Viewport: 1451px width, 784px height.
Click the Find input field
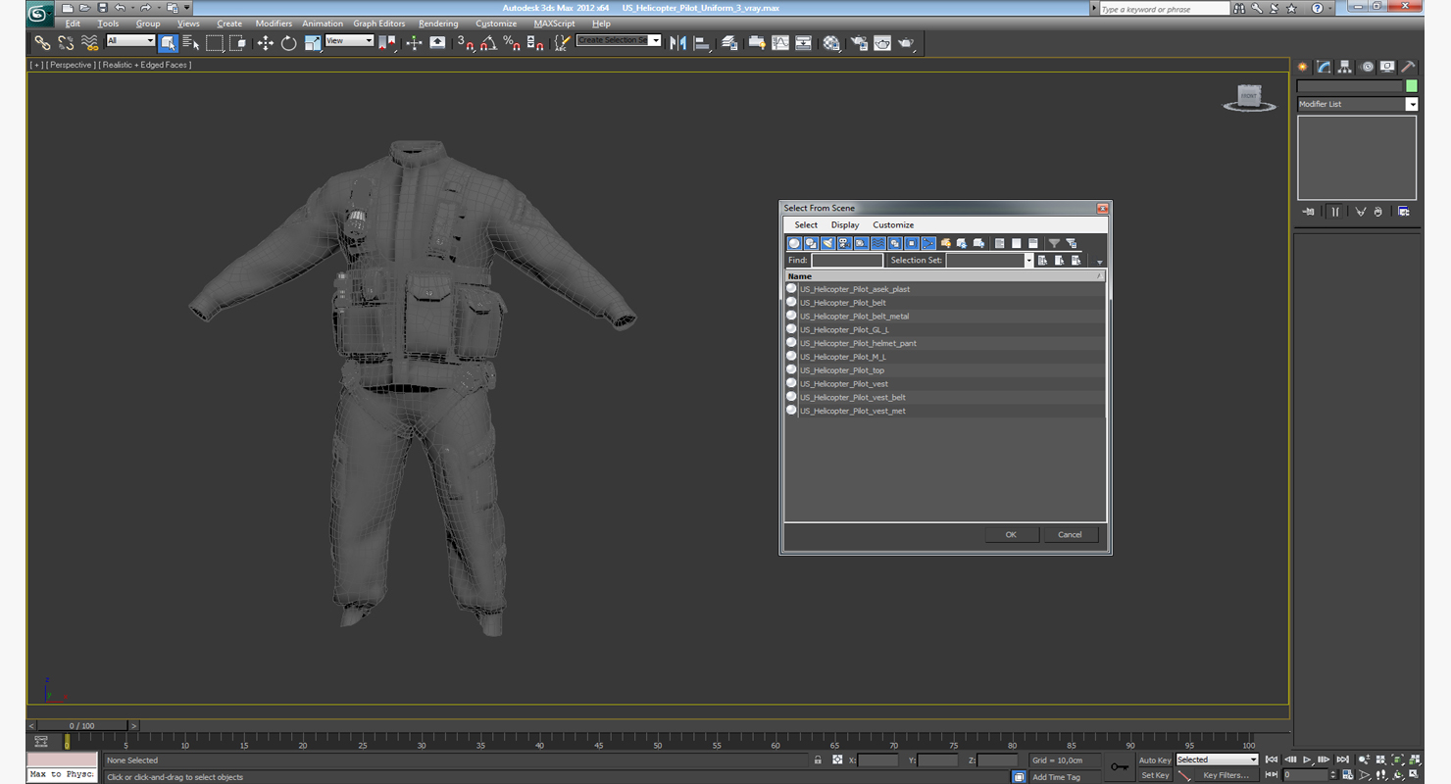(847, 261)
